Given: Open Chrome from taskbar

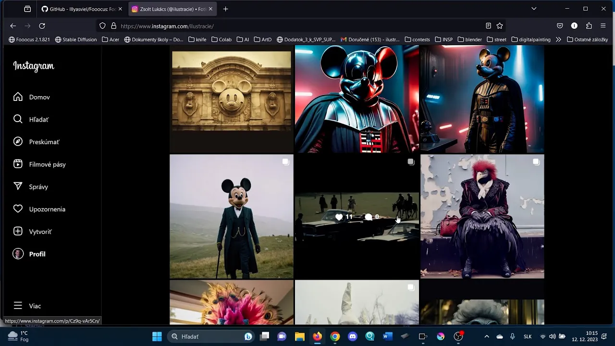Looking at the screenshot, I should 335,336.
